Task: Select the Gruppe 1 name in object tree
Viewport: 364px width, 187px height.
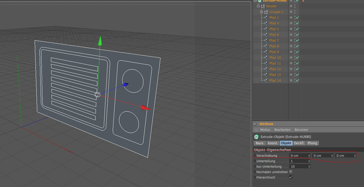Action: click(x=276, y=12)
